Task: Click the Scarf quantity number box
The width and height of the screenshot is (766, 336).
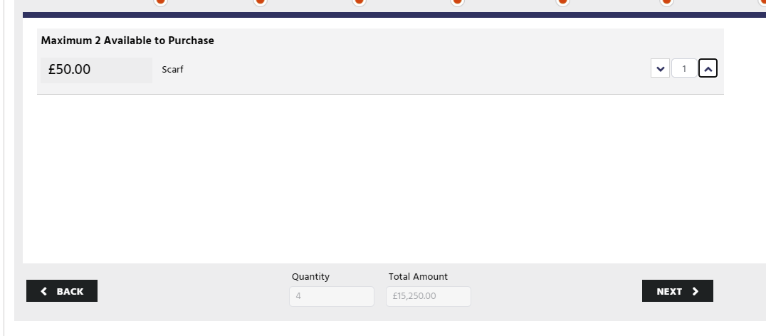Action: coord(684,68)
